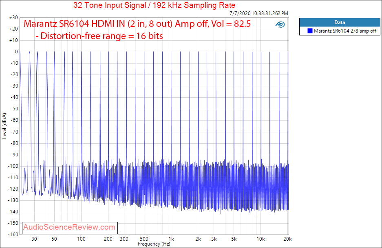The image size is (382, 248).
Task: Click the '100' x-axis tick label
Action: pyautogui.click(x=81, y=239)
